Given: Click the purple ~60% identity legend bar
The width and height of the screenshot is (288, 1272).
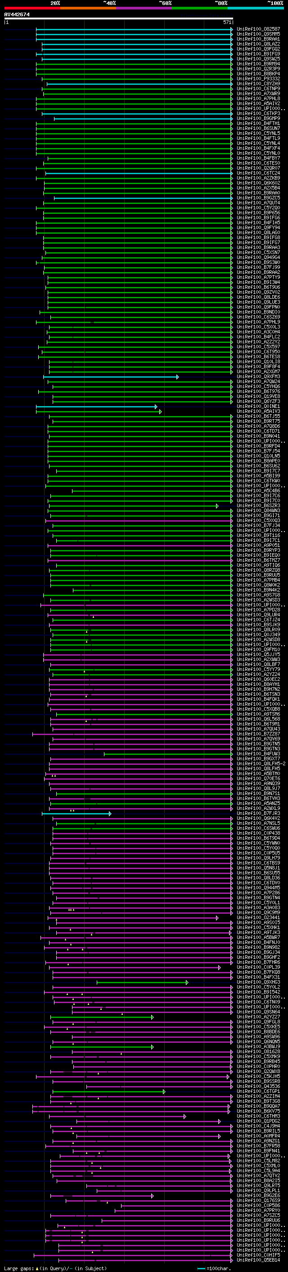Looking at the screenshot, I should (144, 8).
